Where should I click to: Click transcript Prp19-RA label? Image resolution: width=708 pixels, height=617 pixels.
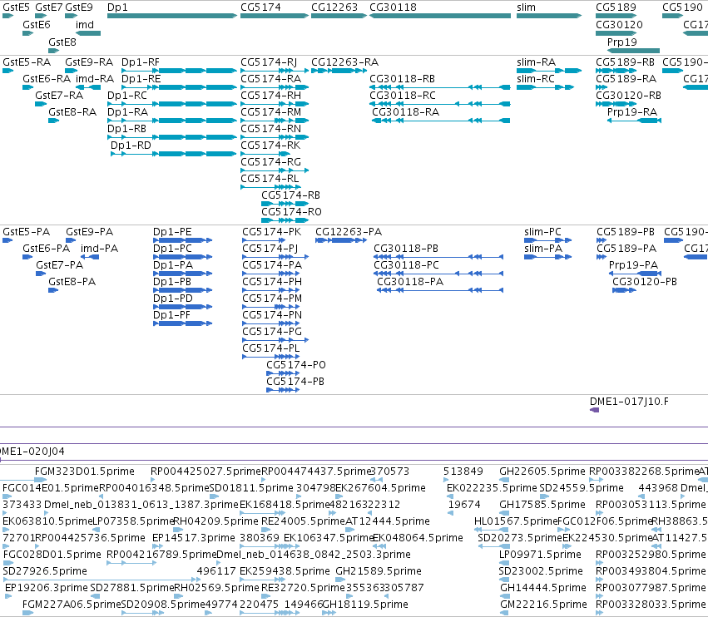[x=632, y=112]
